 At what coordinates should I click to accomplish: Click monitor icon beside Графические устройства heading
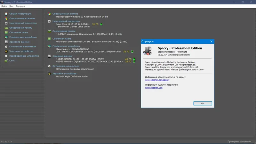[x=49, y=46]
